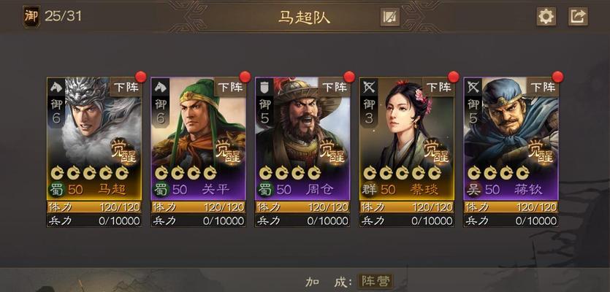
Task: Click archer troop icon on 蒋钦 card
Action: coord(473,87)
